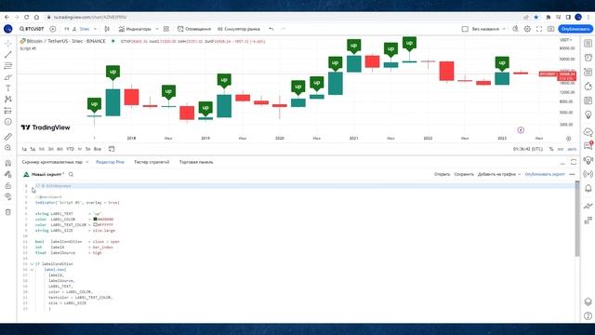Select the ruler measure tool
Viewport: 595px width, 335px height.
click(x=8, y=137)
